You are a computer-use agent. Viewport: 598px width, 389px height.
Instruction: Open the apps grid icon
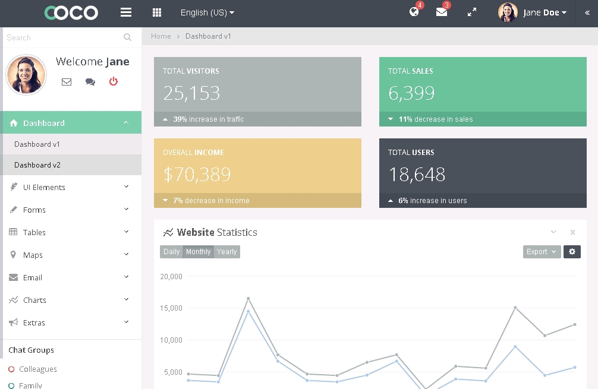157,12
